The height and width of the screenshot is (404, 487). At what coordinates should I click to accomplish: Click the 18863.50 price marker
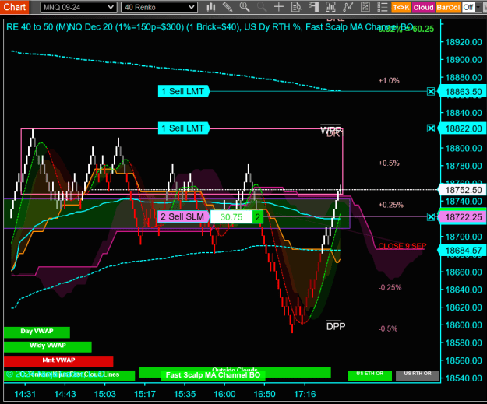[x=462, y=92]
